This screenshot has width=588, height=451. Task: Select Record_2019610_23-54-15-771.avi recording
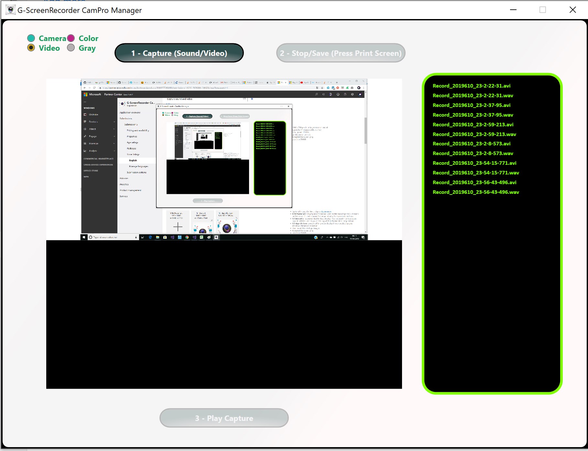474,163
